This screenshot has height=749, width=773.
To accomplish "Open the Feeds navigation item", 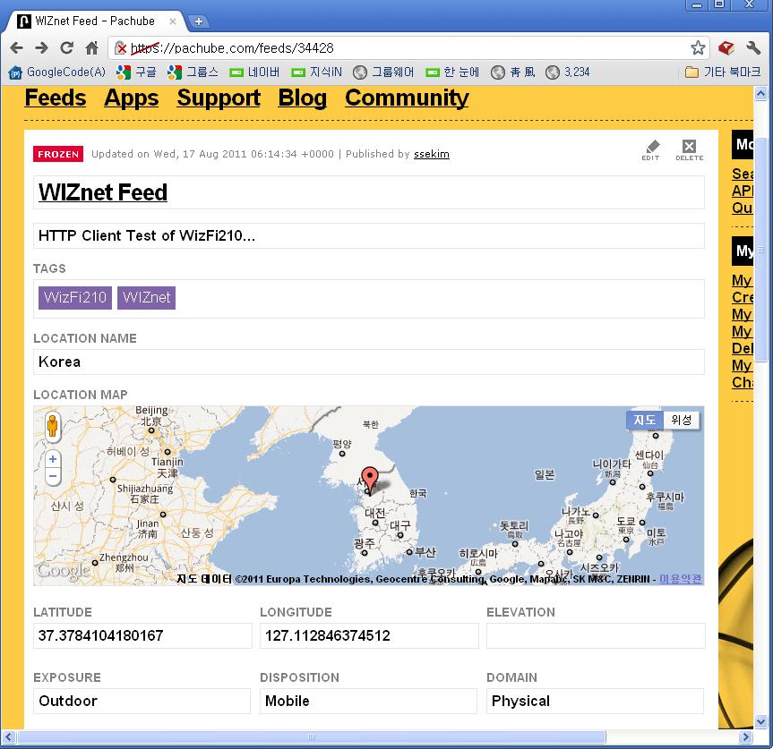I will click(56, 98).
